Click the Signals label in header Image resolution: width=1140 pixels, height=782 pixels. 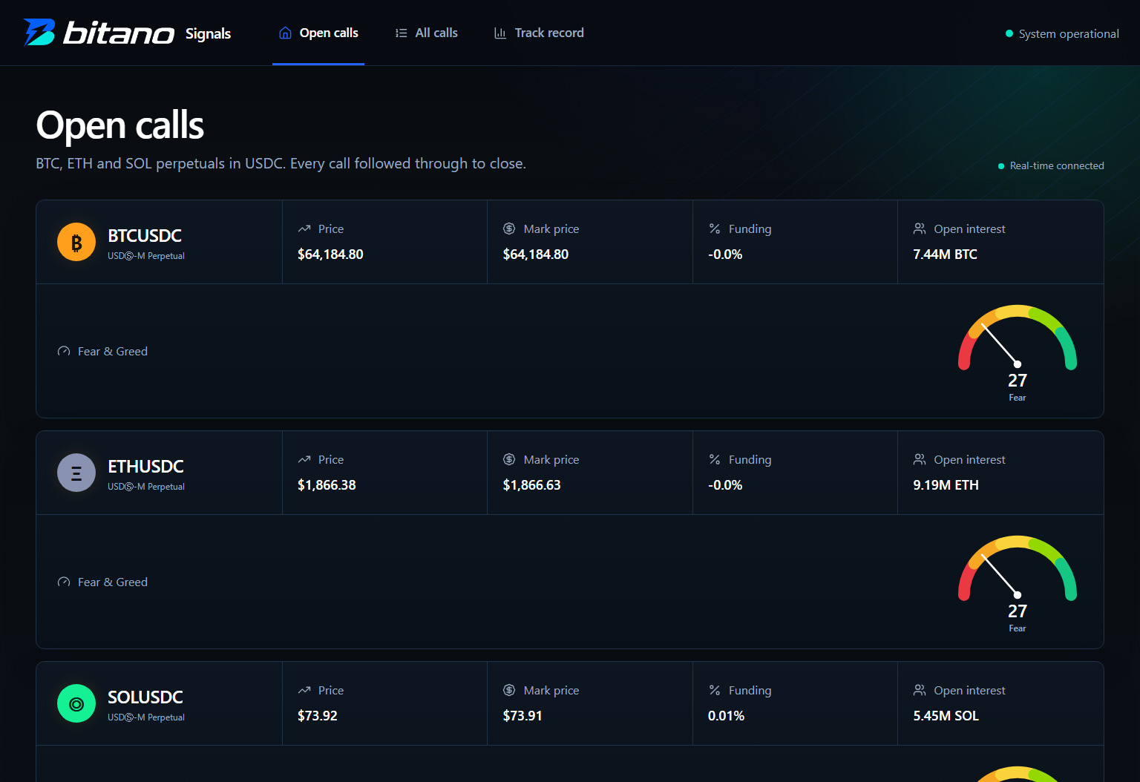coord(208,34)
